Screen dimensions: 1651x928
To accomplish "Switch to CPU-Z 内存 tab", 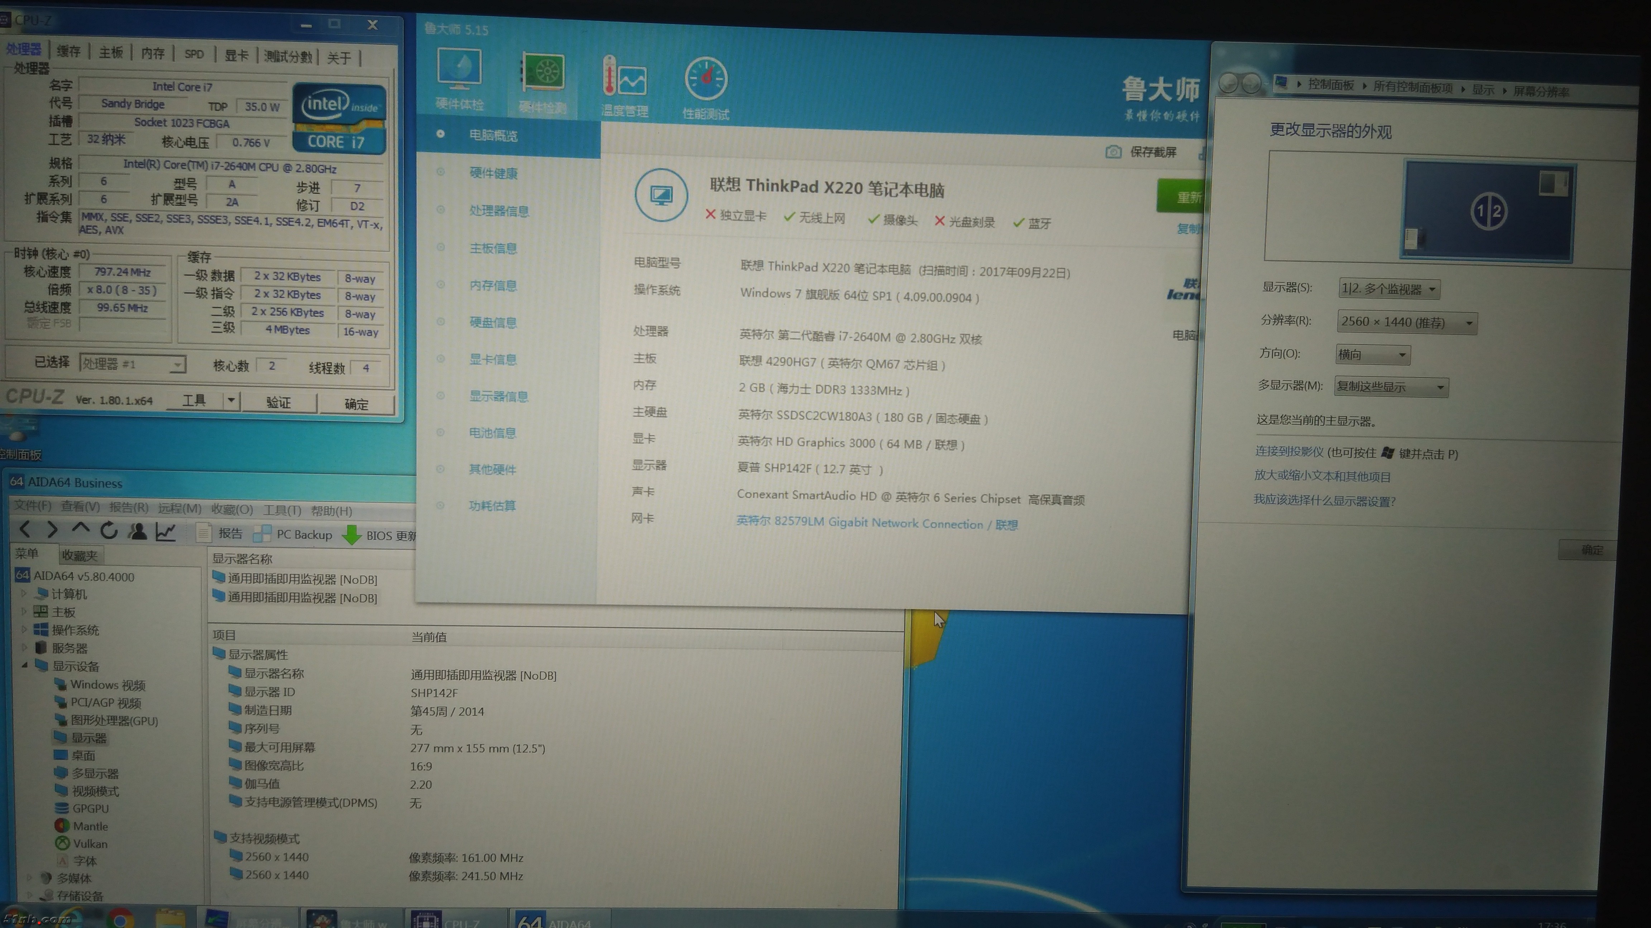I will tap(153, 53).
